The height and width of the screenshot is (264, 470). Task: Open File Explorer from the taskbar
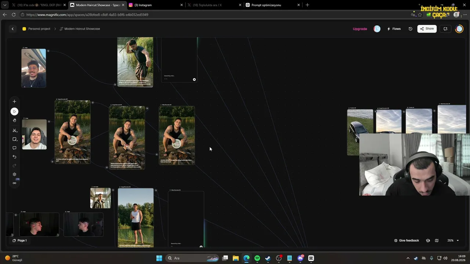click(x=236, y=258)
